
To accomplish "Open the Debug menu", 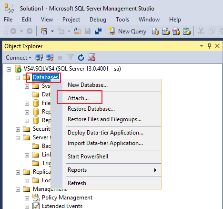I will pos(98,20).
